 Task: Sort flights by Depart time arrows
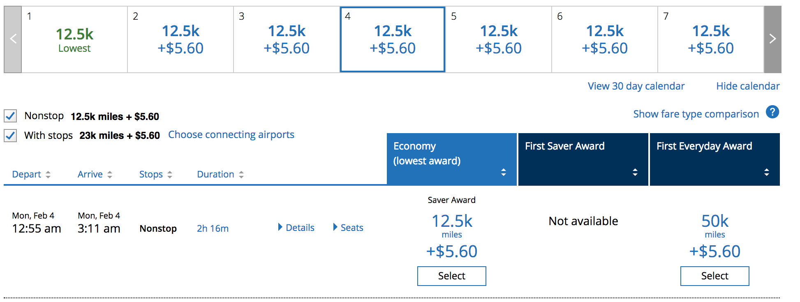click(48, 175)
